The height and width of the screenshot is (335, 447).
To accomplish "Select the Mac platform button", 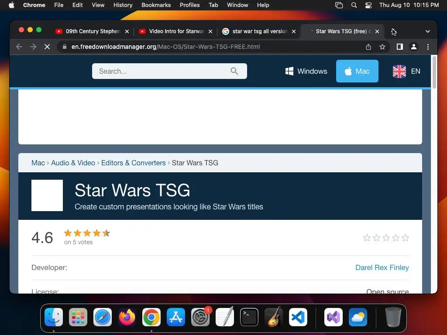I will tap(357, 71).
